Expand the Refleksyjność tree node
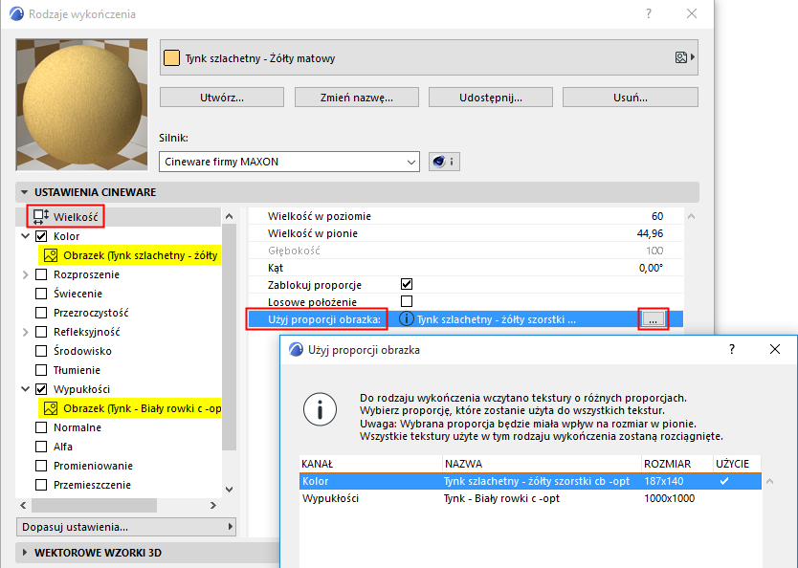798x568 pixels. pyautogui.click(x=26, y=332)
